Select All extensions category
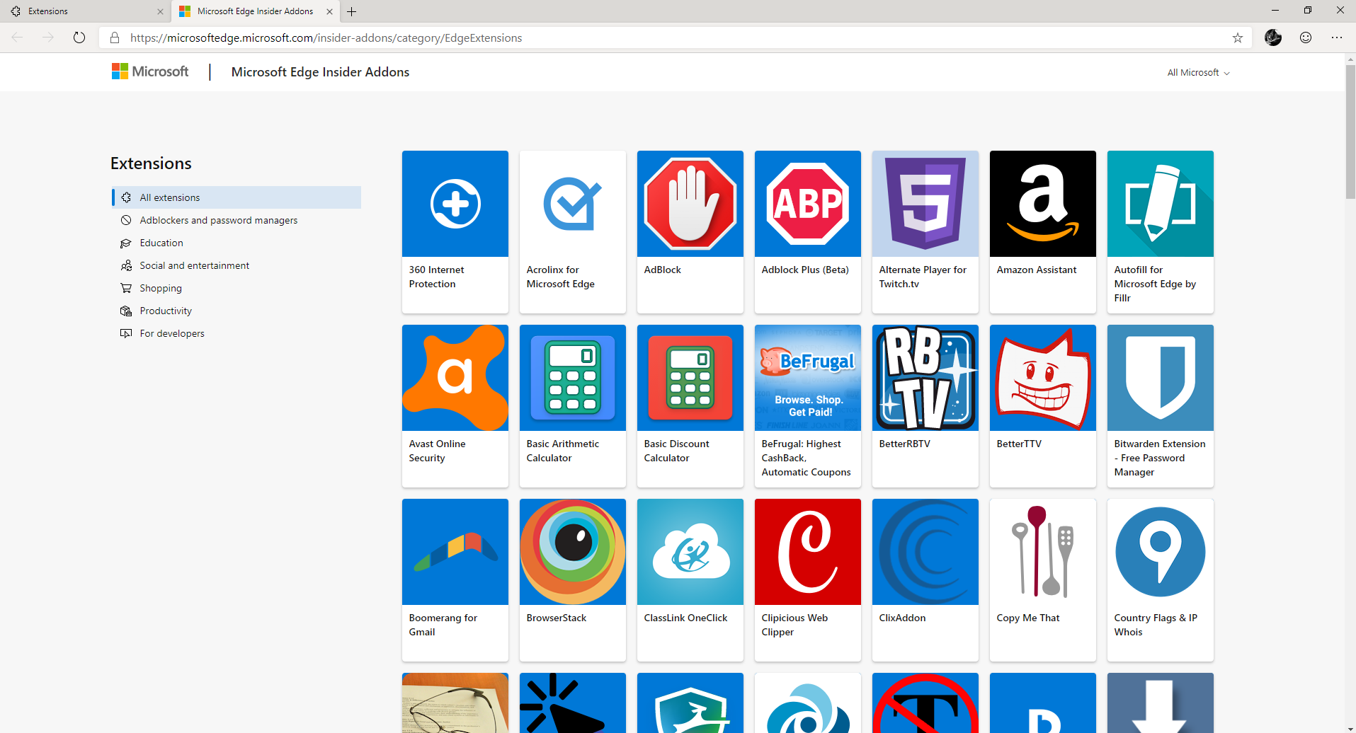 pos(237,197)
